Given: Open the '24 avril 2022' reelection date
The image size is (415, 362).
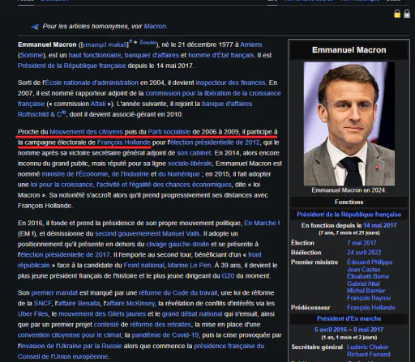Looking at the screenshot, I should pos(364,253).
